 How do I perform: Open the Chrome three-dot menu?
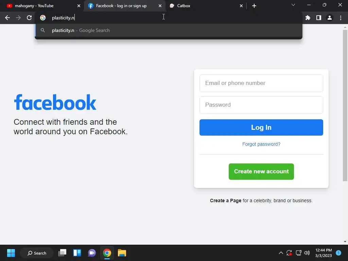click(x=341, y=18)
